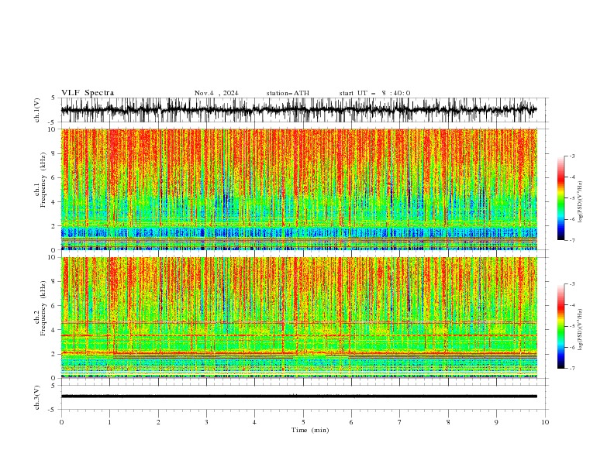
Task: Click time axis tick label "5"
Action: [x=303, y=422]
